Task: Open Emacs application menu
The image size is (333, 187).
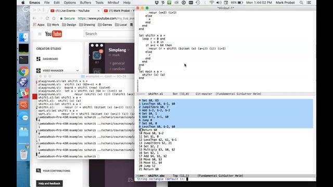Action: (x=34, y=3)
